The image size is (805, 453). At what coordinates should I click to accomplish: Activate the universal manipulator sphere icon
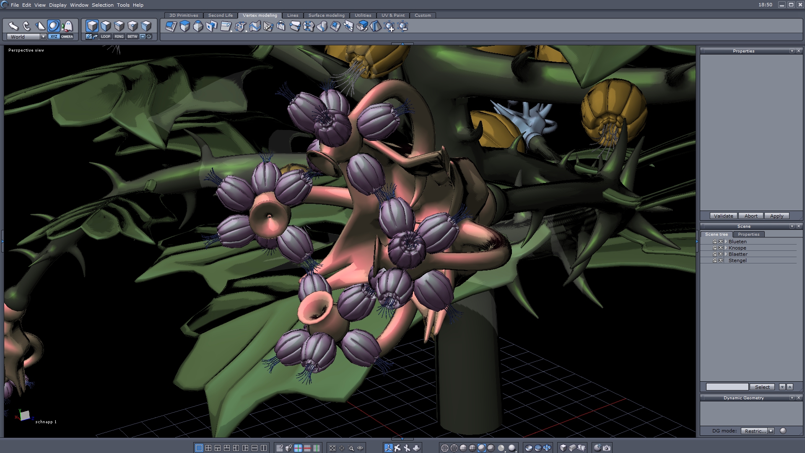pyautogui.click(x=53, y=26)
